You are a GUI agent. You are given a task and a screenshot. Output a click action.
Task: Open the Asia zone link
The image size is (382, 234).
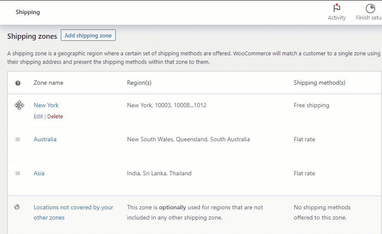(x=39, y=173)
